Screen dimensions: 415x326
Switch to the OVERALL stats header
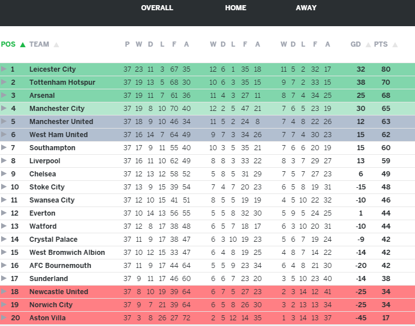[157, 8]
